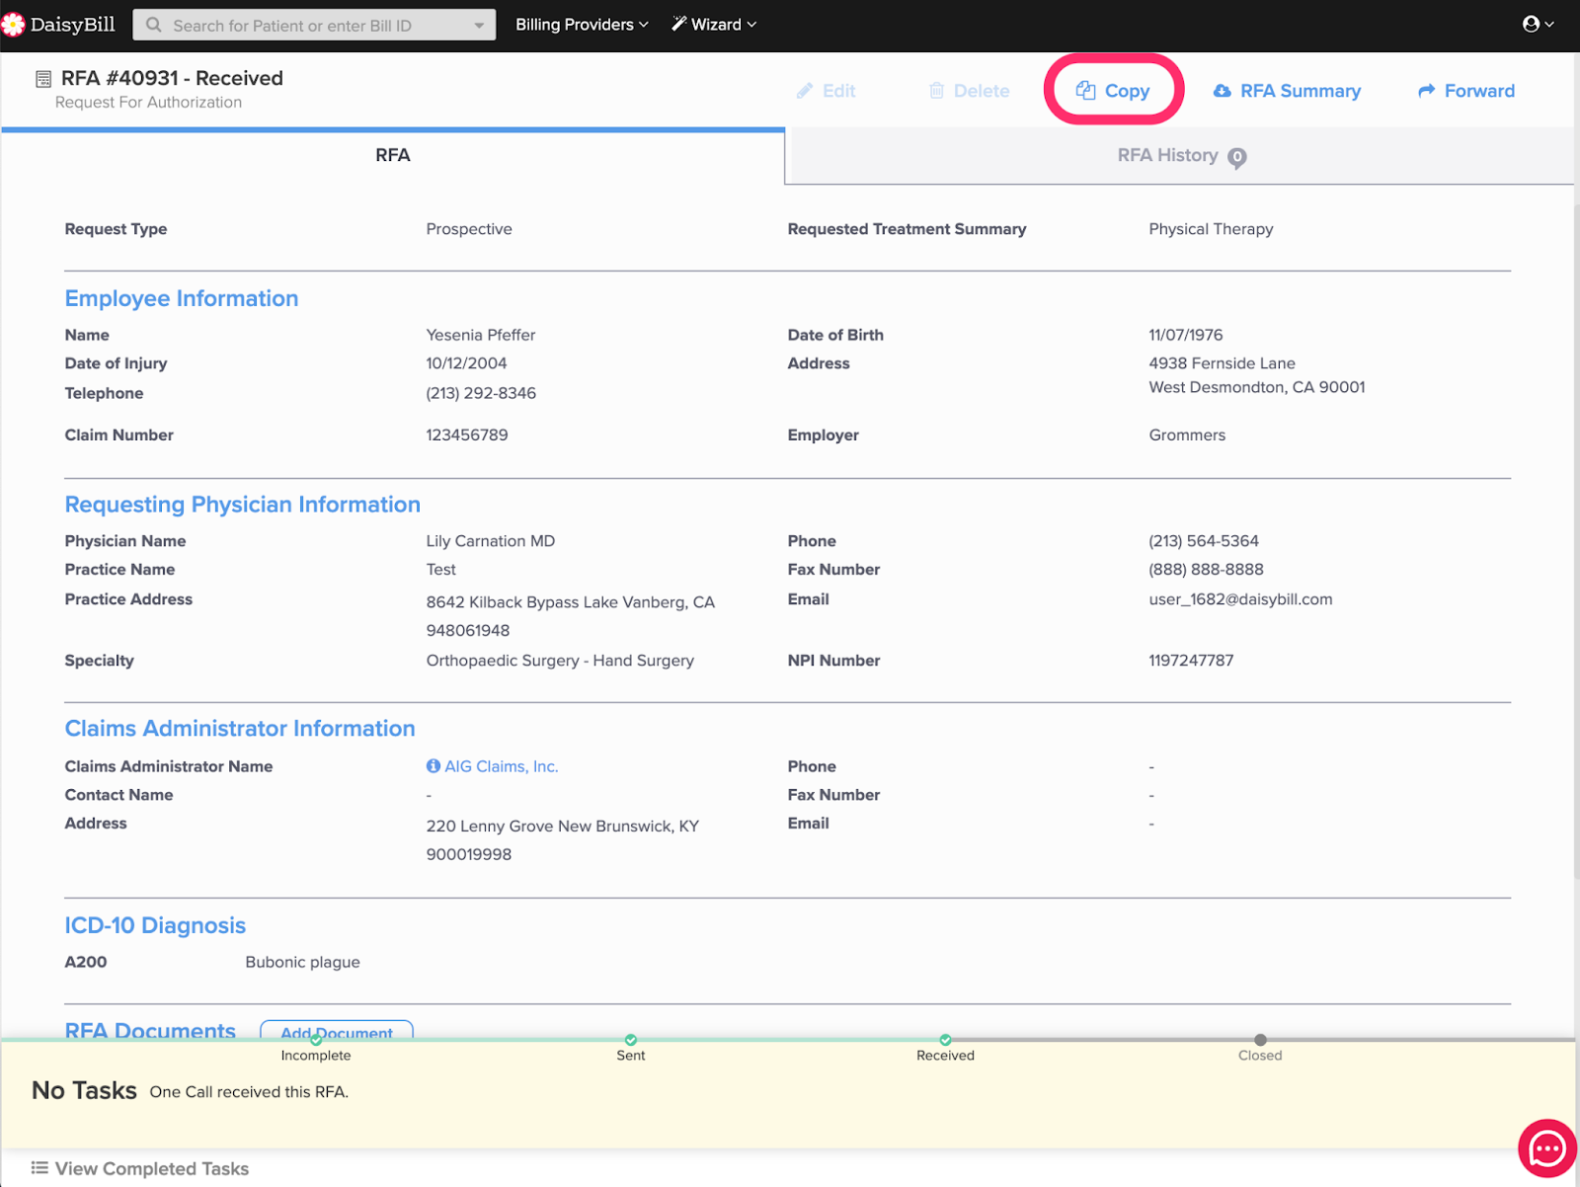This screenshot has height=1187, width=1580.
Task: Open the live chat bubble icon
Action: tap(1546, 1148)
